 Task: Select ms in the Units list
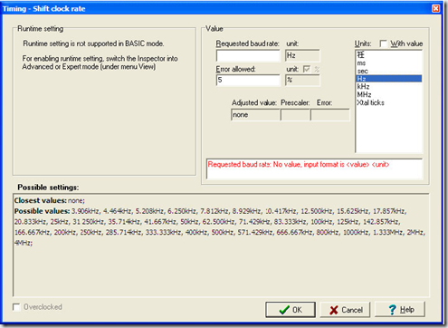point(388,63)
